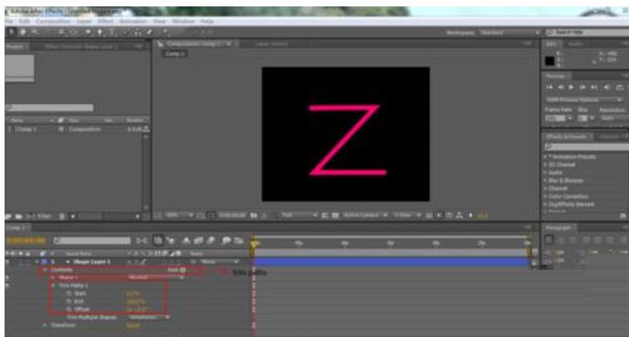Click Comp 1 breadcrumb button in viewer
The width and height of the screenshot is (629, 337).
coord(174,53)
